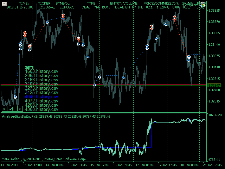
Task: Click the buy arrow near 1.33520 after 17 Jan sell
Action: [156, 38]
